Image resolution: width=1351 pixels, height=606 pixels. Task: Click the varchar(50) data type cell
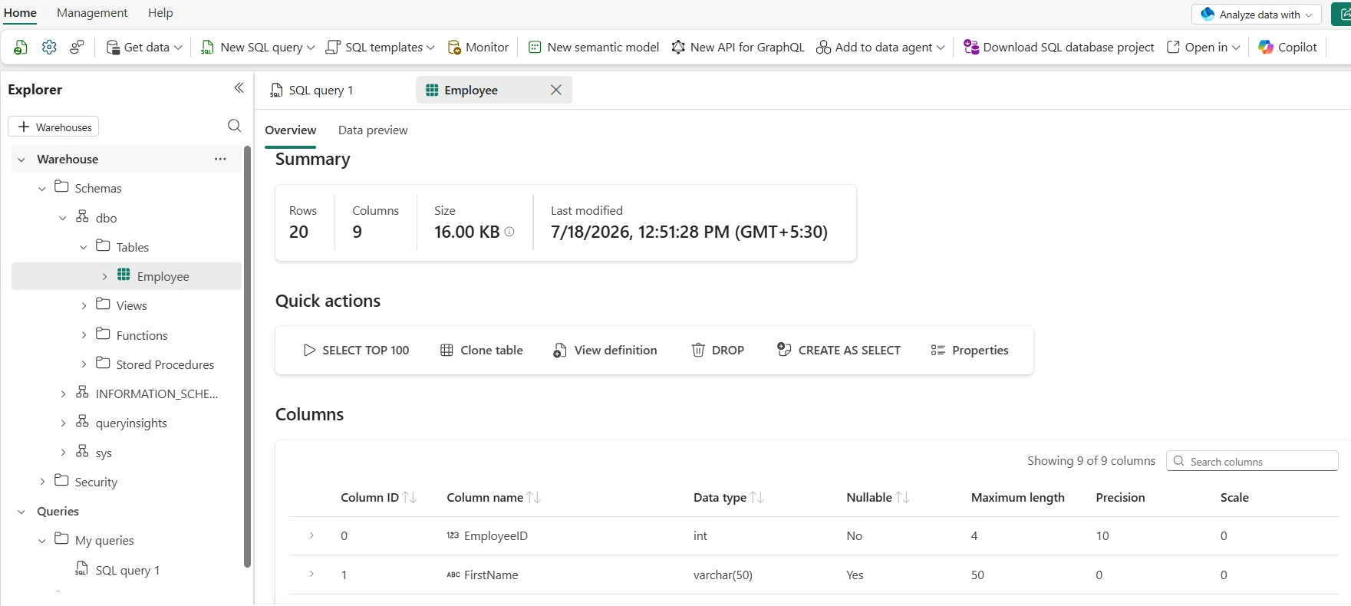coord(723,575)
